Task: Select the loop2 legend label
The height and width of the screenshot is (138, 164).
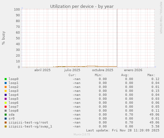Action: pos(14,87)
